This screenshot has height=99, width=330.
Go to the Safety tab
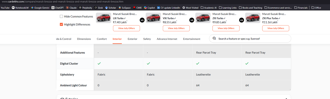(x=147, y=39)
